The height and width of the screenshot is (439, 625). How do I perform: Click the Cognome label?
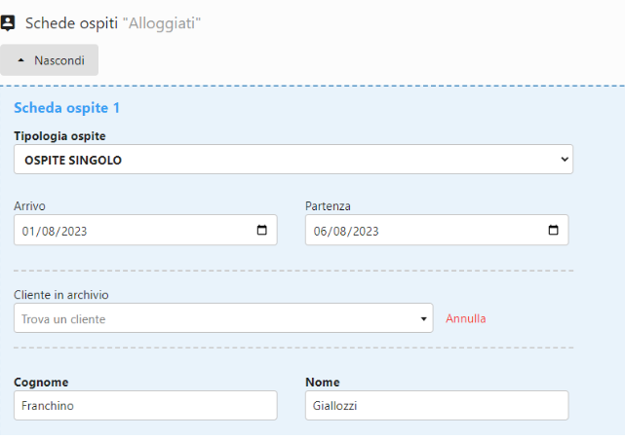(40, 382)
